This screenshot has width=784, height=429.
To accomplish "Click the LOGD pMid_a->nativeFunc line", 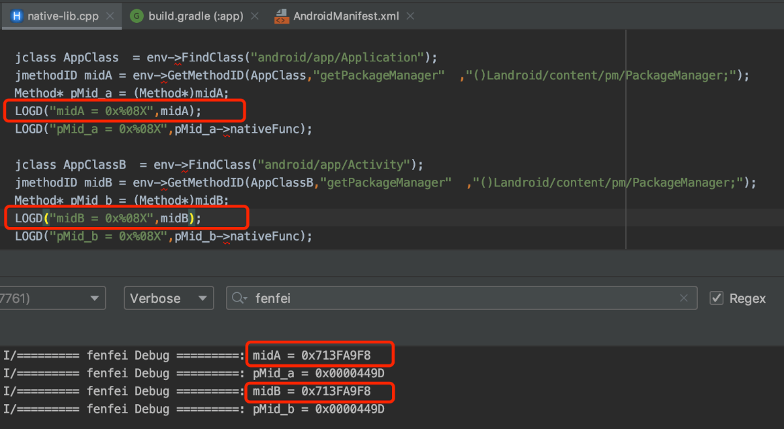I will tap(163, 129).
